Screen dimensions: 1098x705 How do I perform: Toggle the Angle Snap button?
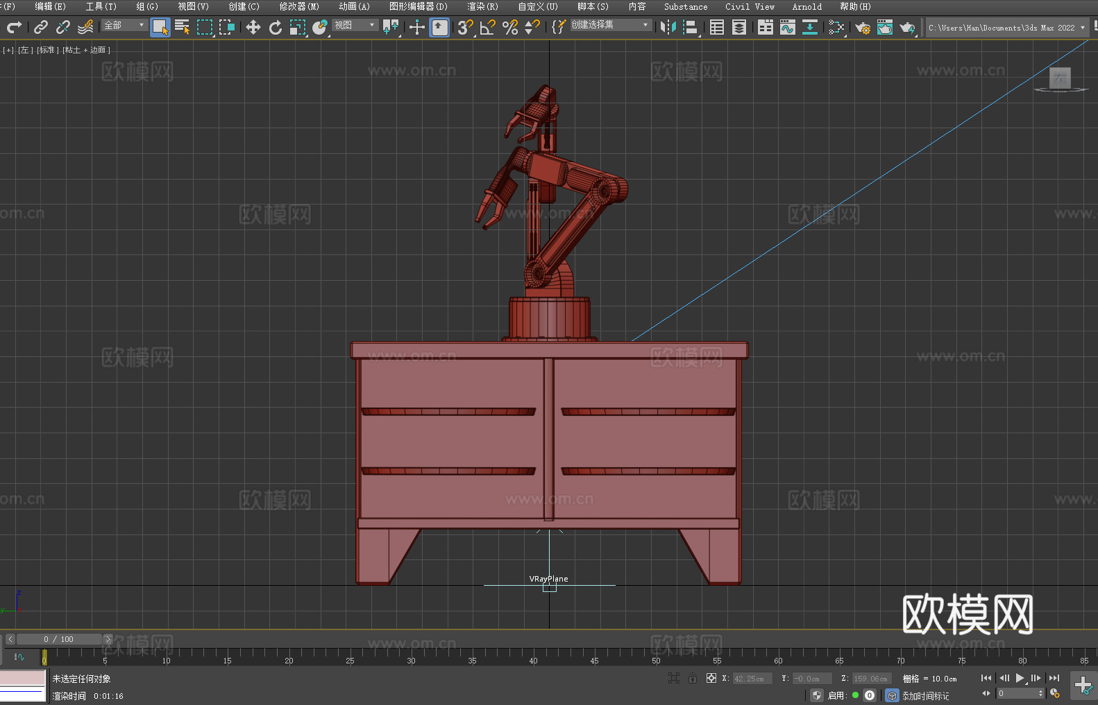(487, 27)
